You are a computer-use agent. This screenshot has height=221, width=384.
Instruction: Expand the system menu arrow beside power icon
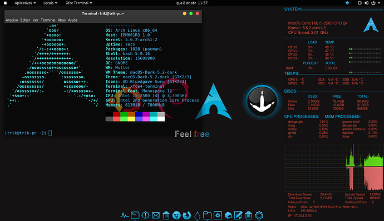coord(379,3)
